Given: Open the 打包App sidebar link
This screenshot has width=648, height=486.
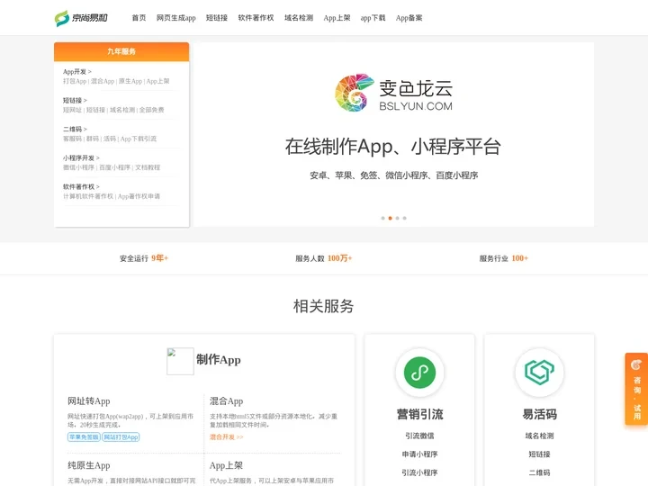Looking at the screenshot, I should tap(75, 81).
